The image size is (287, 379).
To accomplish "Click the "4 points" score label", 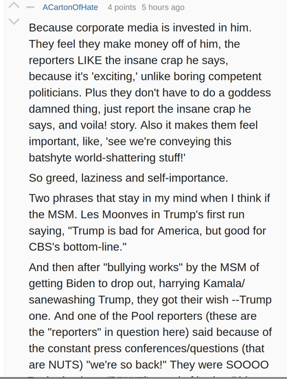I will click(122, 8).
